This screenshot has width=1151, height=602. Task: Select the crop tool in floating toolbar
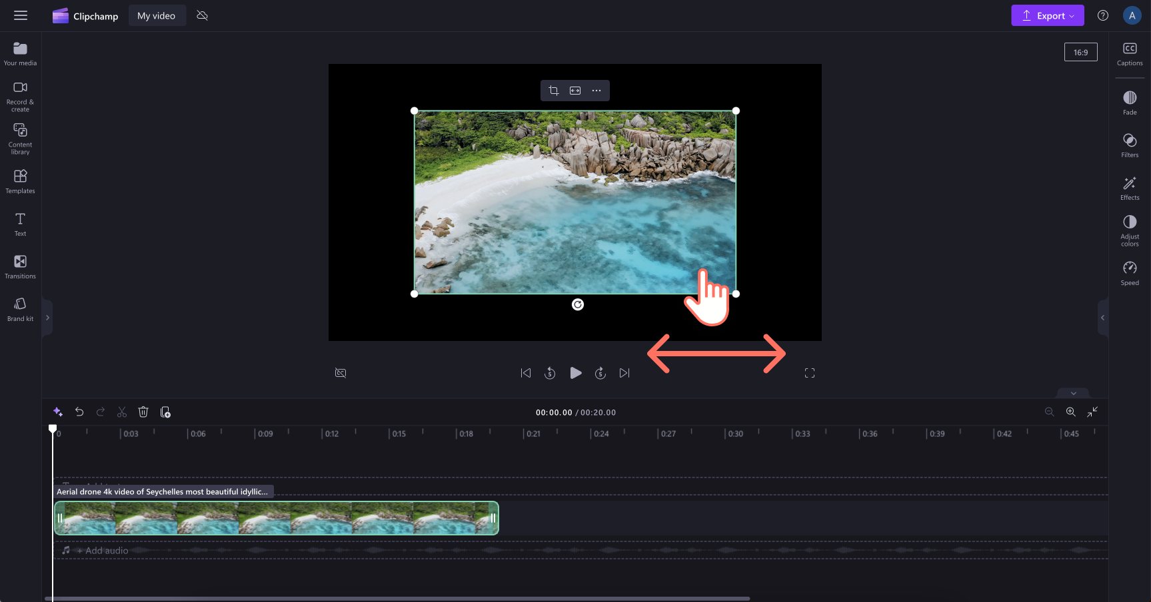(x=554, y=91)
